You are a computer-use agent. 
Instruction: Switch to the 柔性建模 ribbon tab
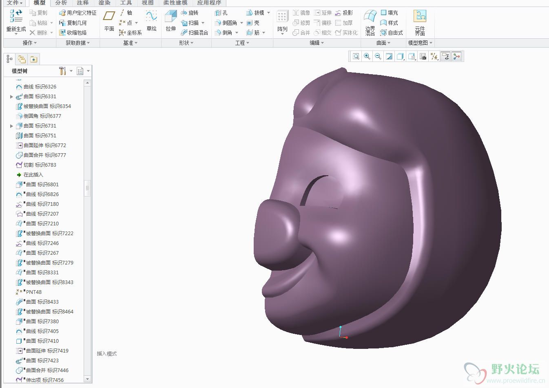coord(175,3)
